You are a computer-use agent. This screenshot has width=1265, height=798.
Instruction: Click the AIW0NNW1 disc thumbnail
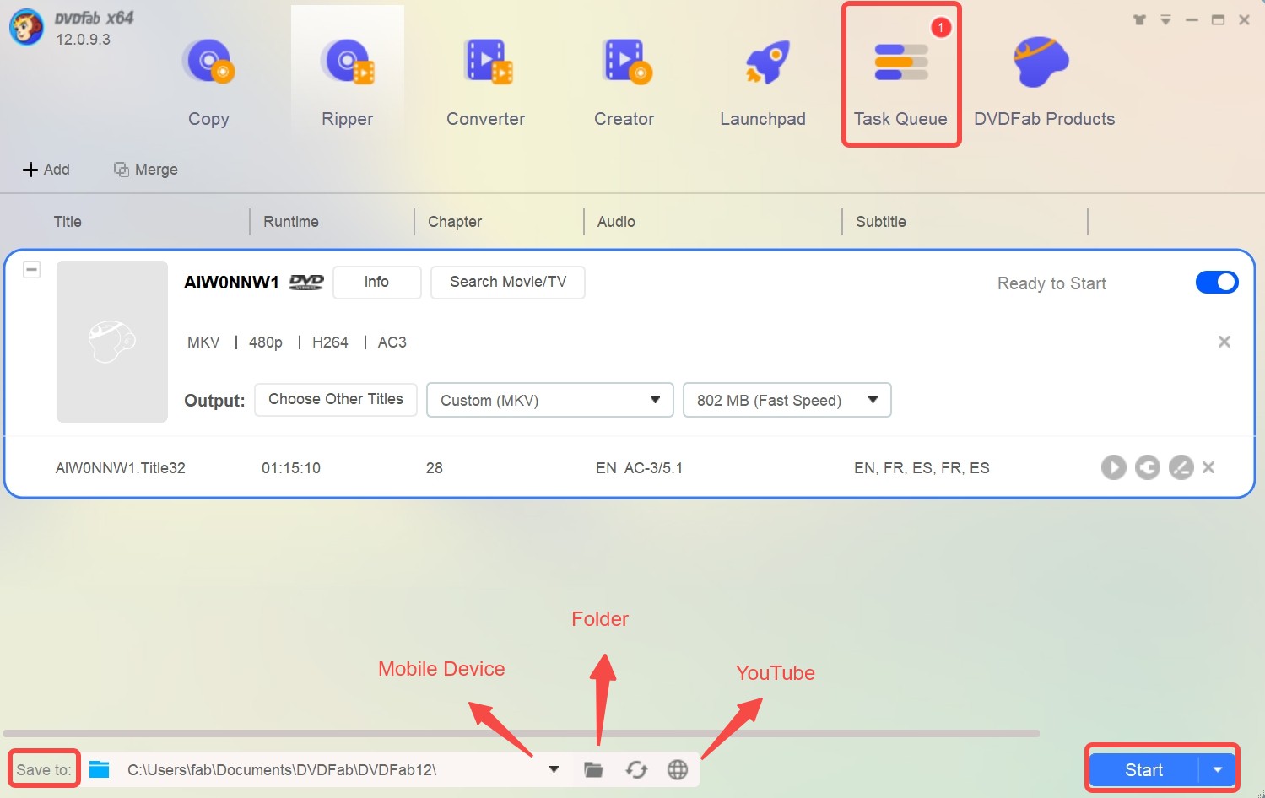tap(112, 342)
